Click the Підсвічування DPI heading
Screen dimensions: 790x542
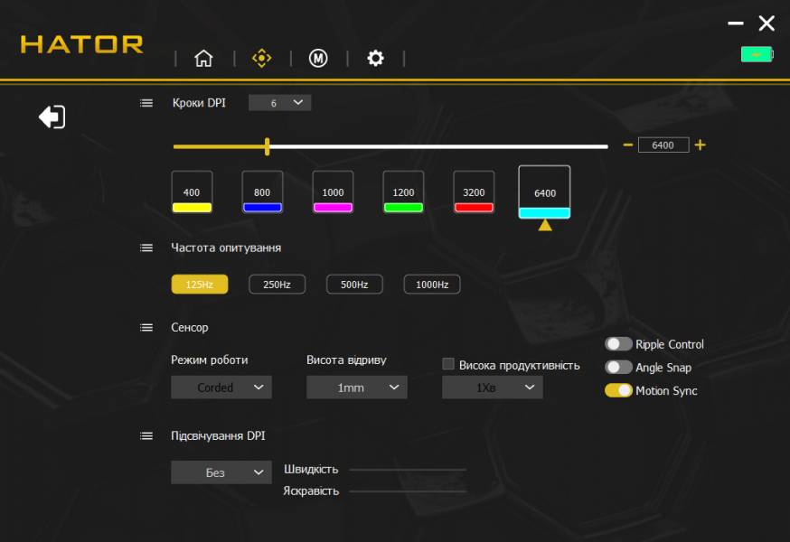(x=218, y=435)
